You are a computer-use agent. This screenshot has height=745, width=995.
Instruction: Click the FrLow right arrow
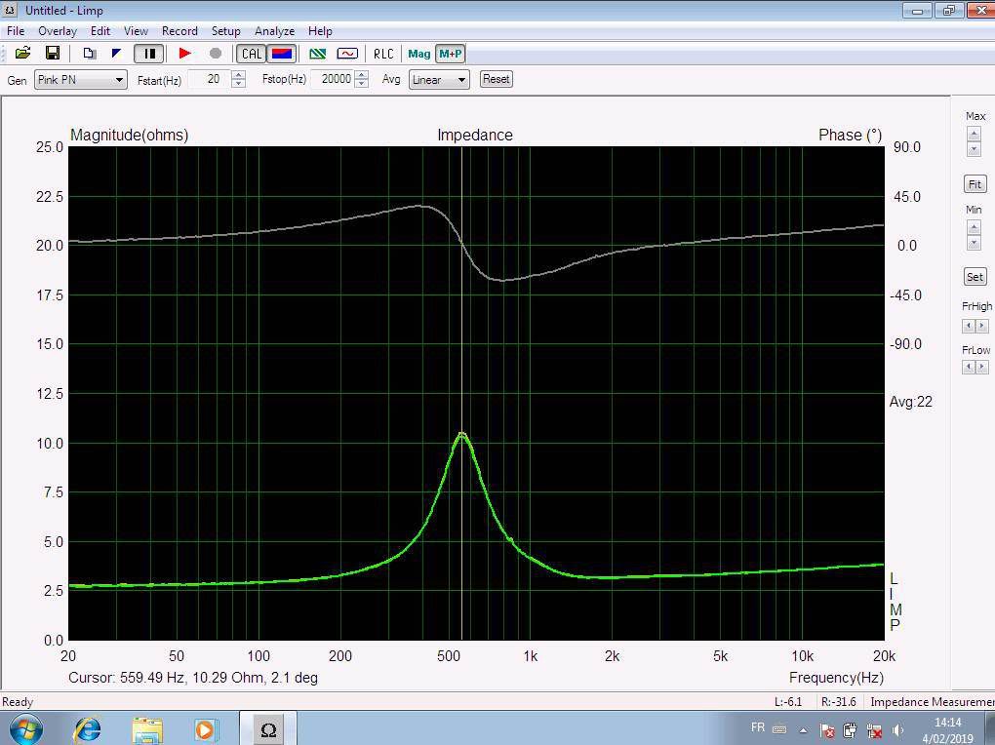click(x=981, y=368)
